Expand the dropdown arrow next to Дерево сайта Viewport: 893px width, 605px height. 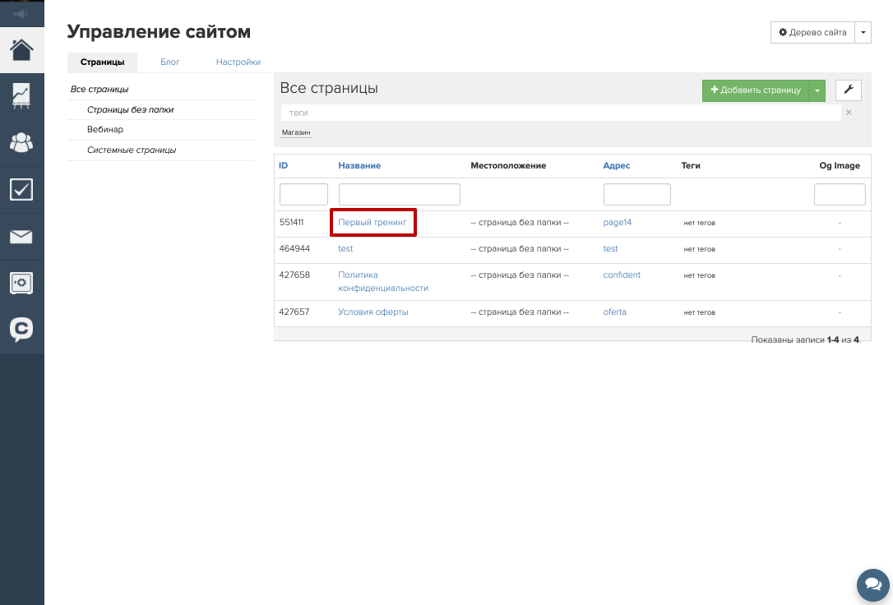click(x=863, y=33)
